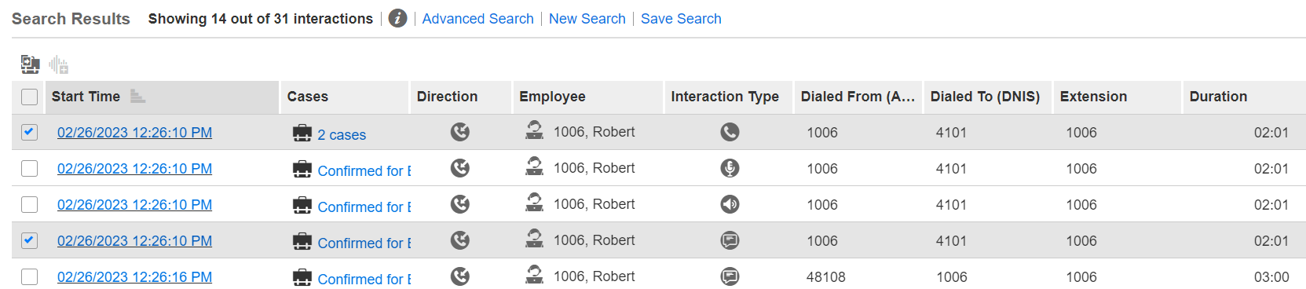Click briefcase icon in the 12:26:16 PM row
Image resolution: width=1306 pixels, height=289 pixels.
click(x=302, y=278)
